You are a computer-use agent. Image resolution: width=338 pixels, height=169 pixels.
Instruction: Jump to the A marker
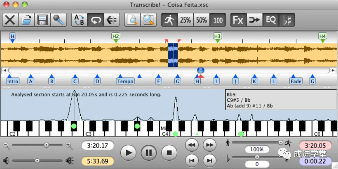tap(31, 81)
